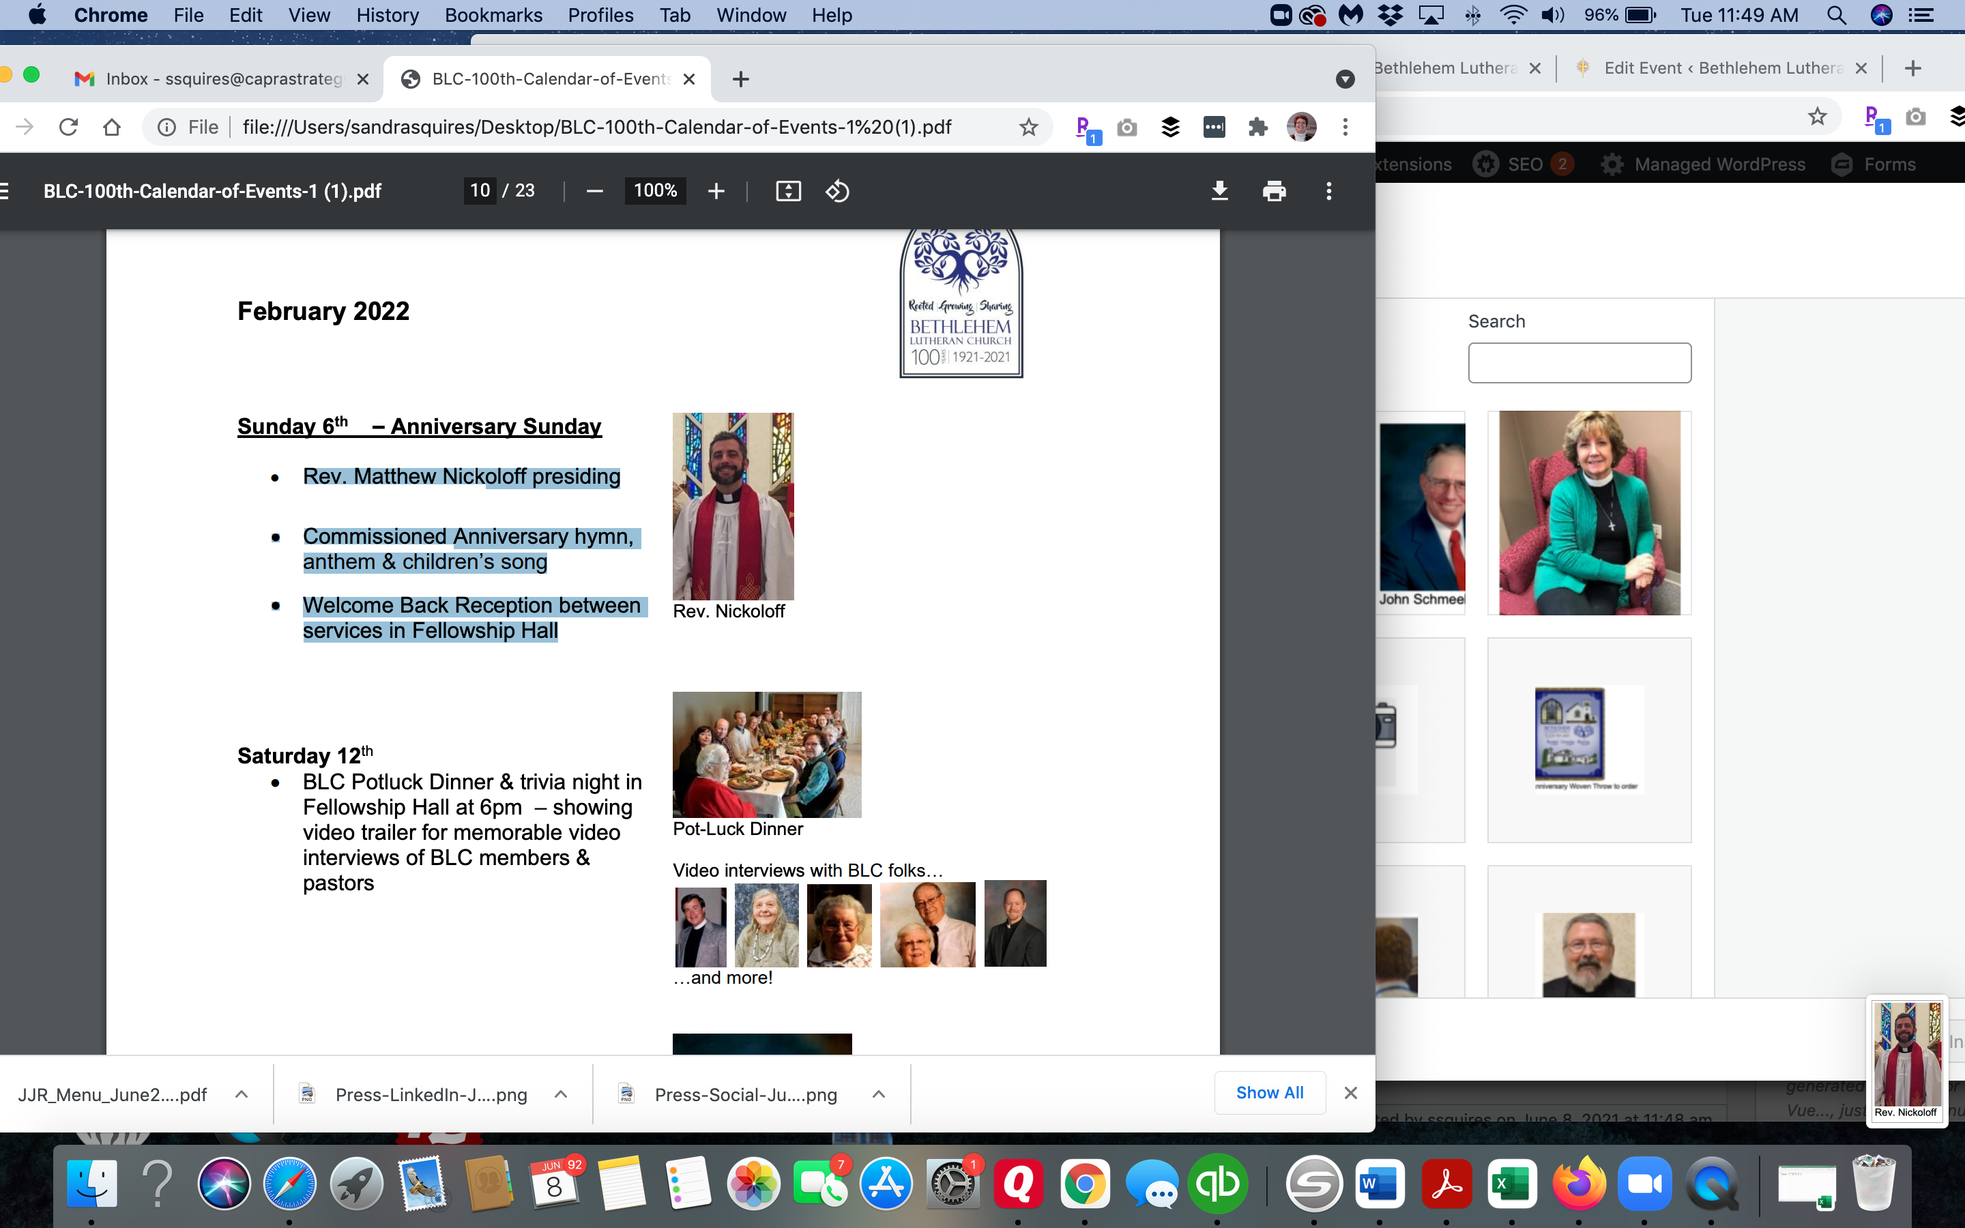The width and height of the screenshot is (1965, 1228).
Task: Click the forward navigation arrow
Action: (x=25, y=127)
